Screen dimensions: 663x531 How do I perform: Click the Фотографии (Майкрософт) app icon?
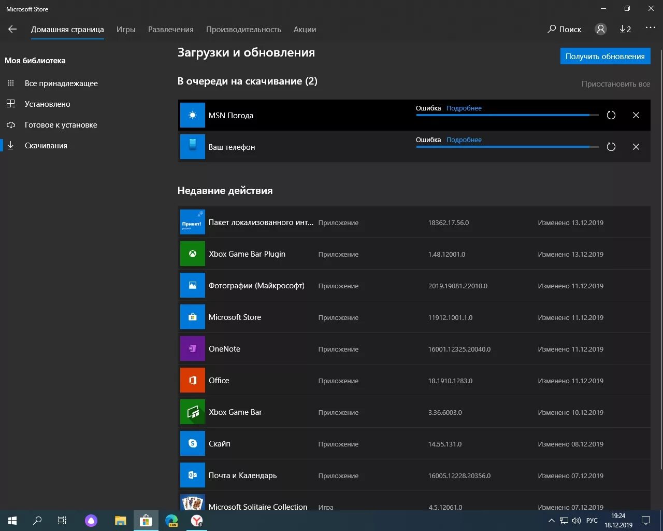(193, 286)
